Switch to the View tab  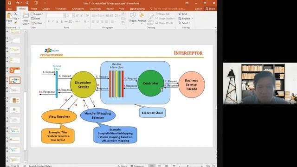coord(122,9)
